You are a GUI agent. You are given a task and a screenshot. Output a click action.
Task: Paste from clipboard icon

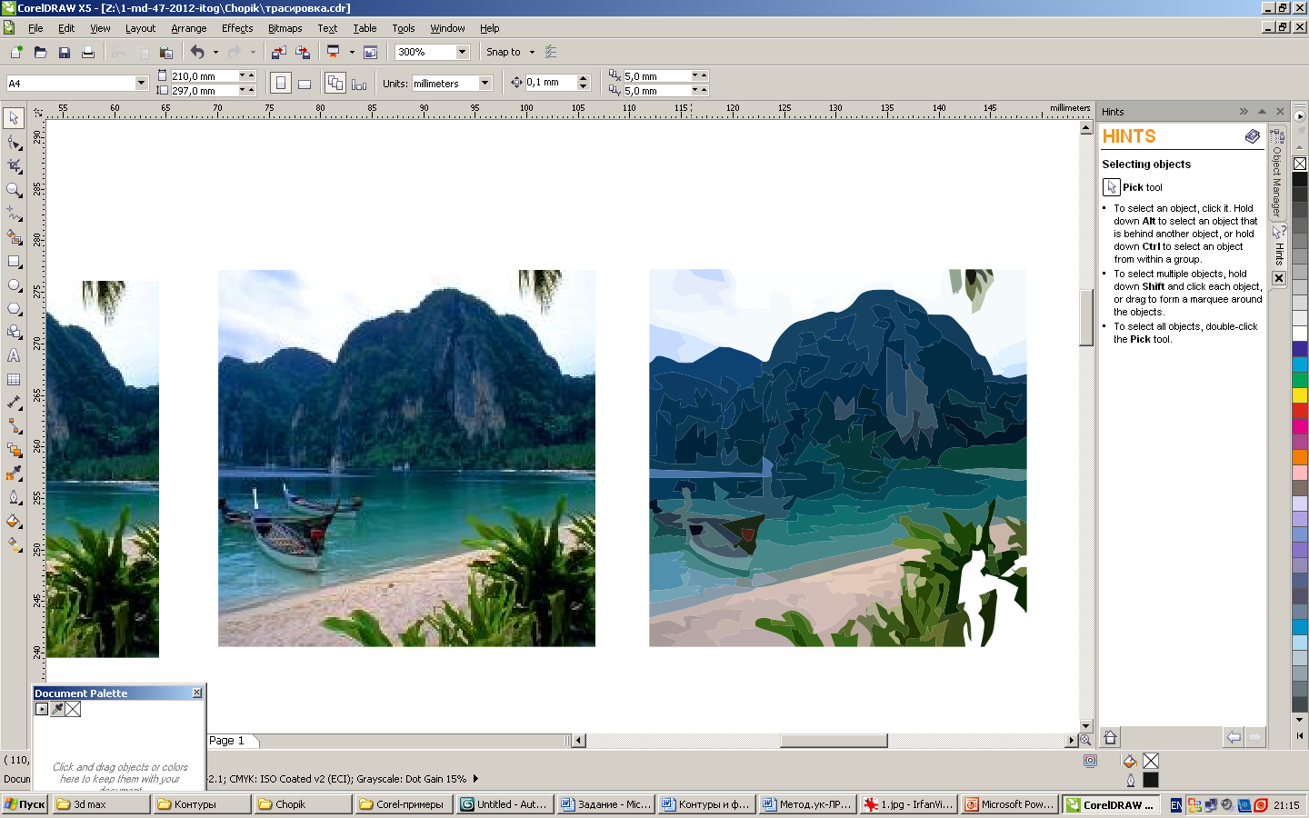tap(165, 52)
